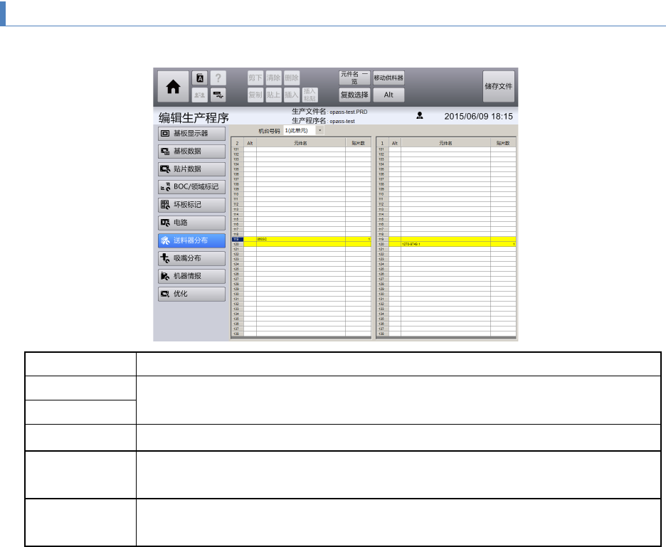The height and width of the screenshot is (547, 666).
Task: Select row 119 header in left table
Action: coord(237,240)
